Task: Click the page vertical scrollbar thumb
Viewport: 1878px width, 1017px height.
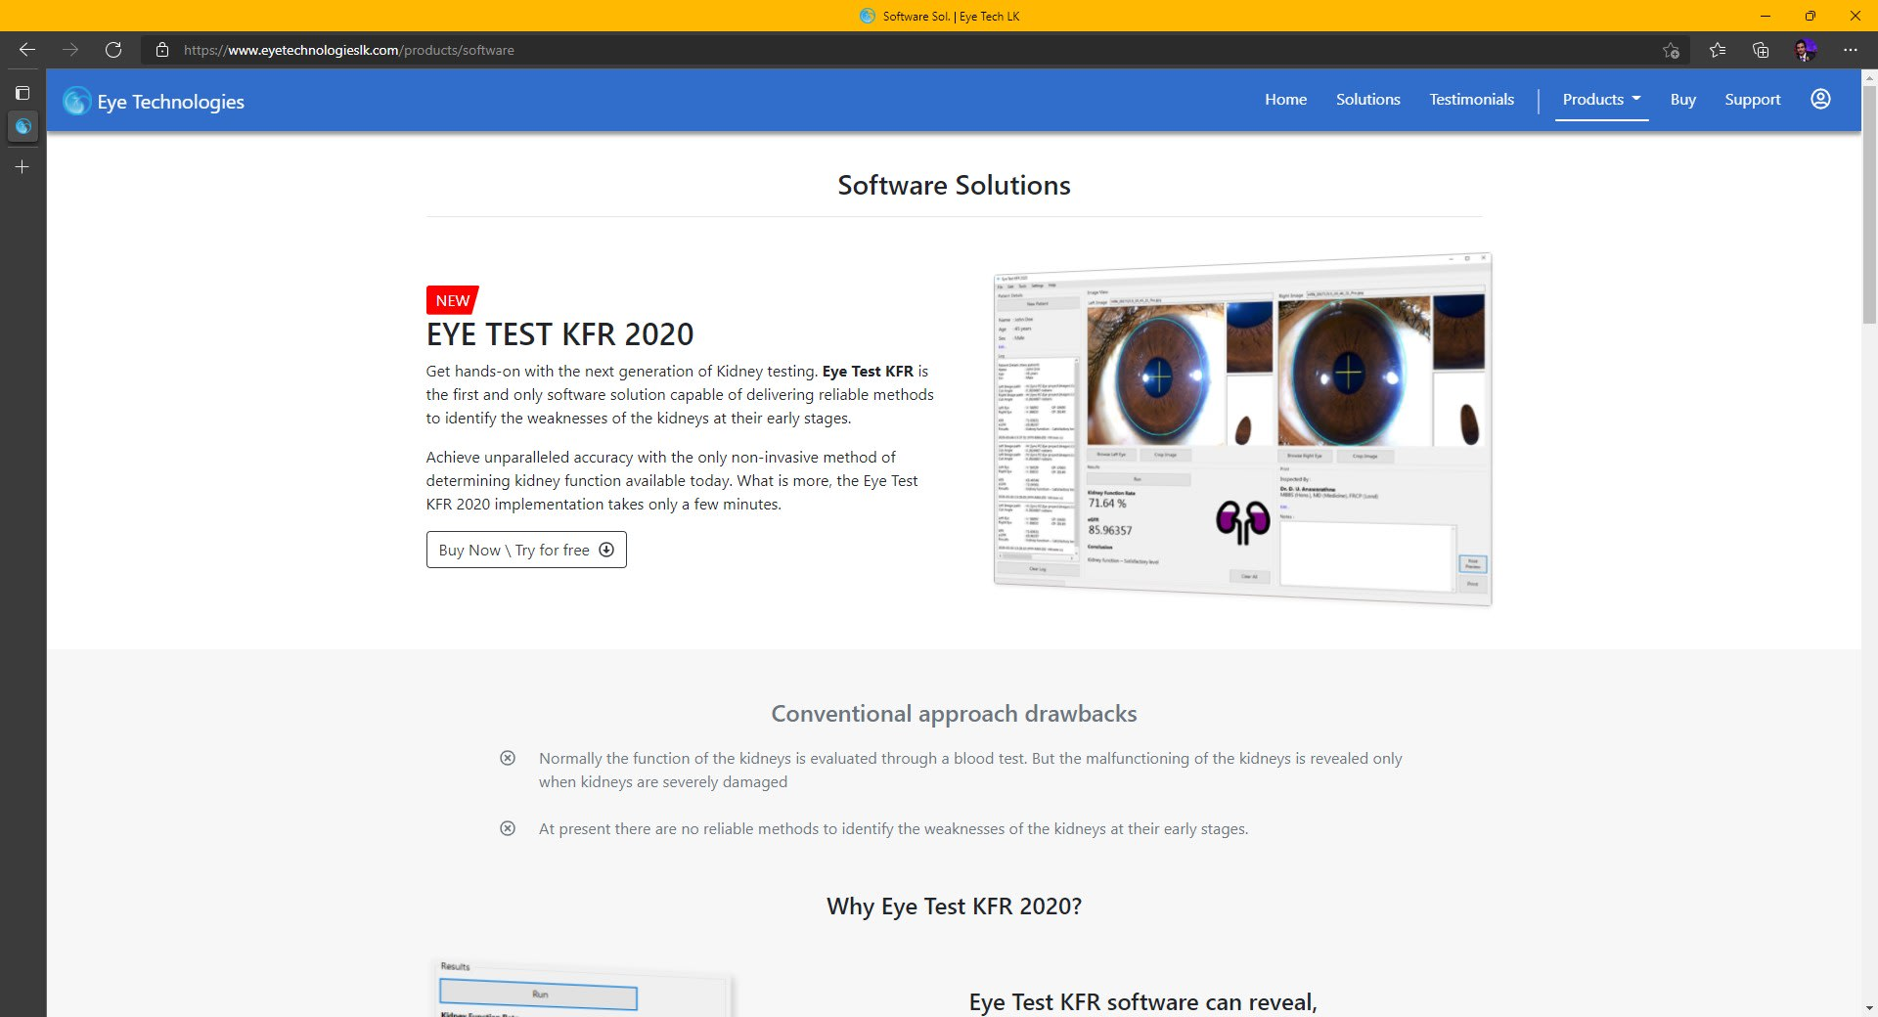Action: coord(1869,205)
